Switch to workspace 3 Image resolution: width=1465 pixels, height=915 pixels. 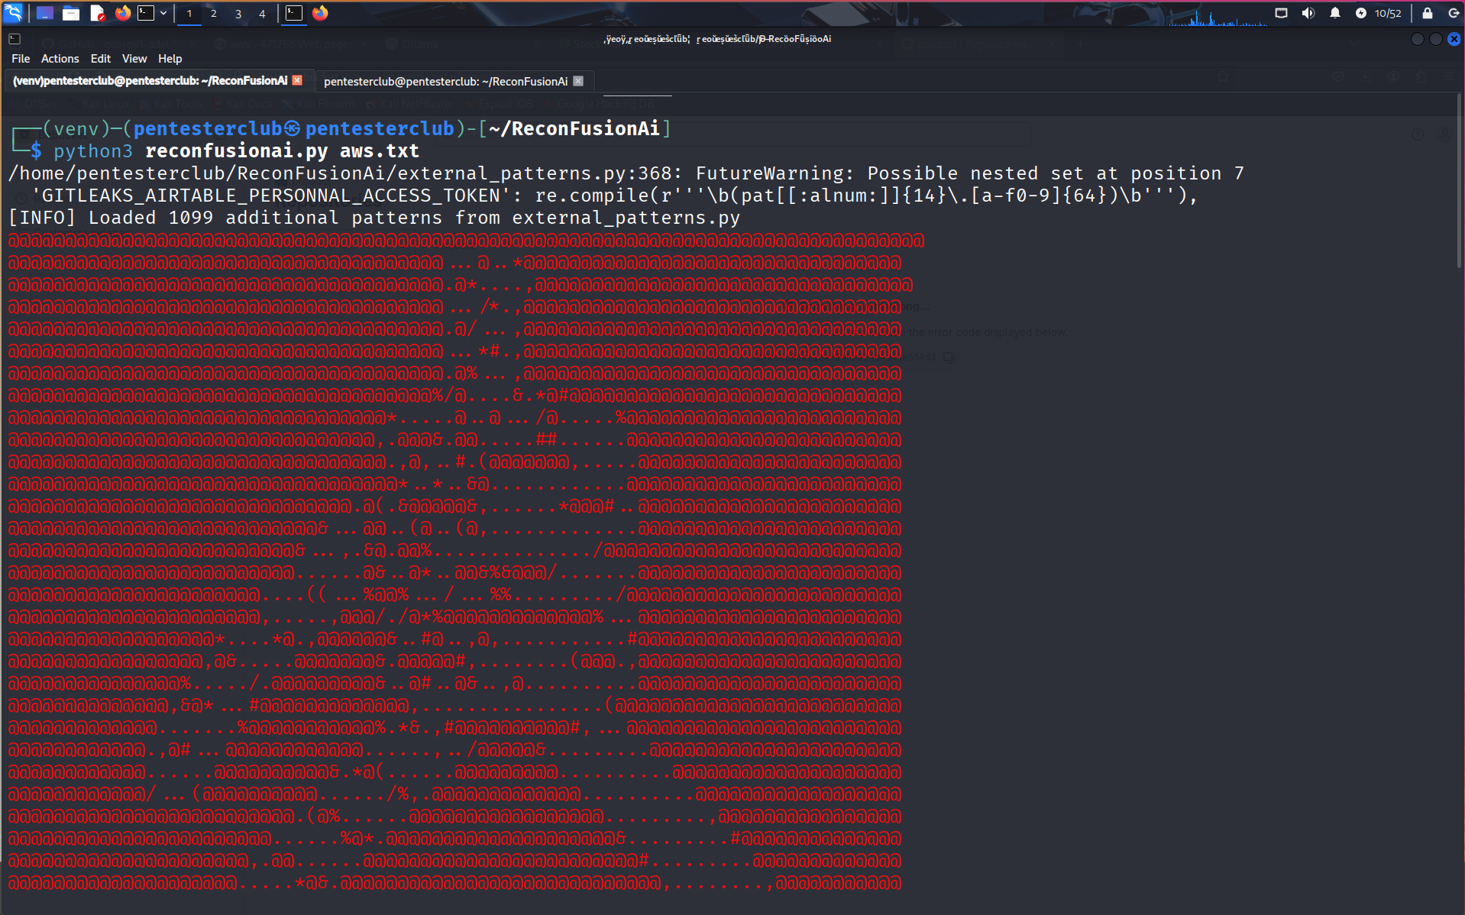[238, 14]
